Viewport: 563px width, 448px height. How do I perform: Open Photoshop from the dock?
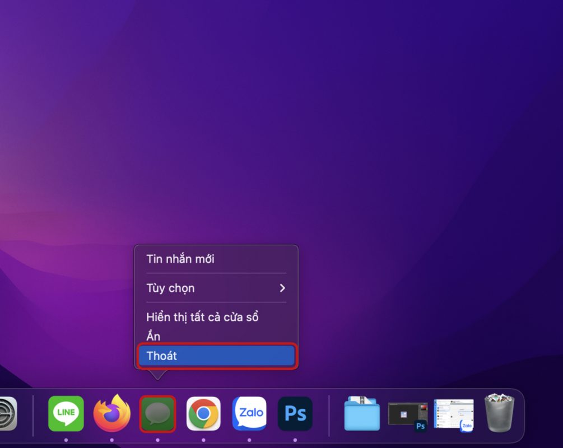(295, 414)
